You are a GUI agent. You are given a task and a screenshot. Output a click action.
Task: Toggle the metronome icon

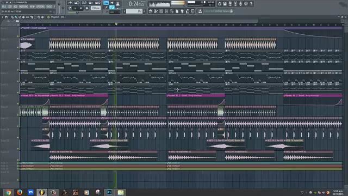(70, 3)
